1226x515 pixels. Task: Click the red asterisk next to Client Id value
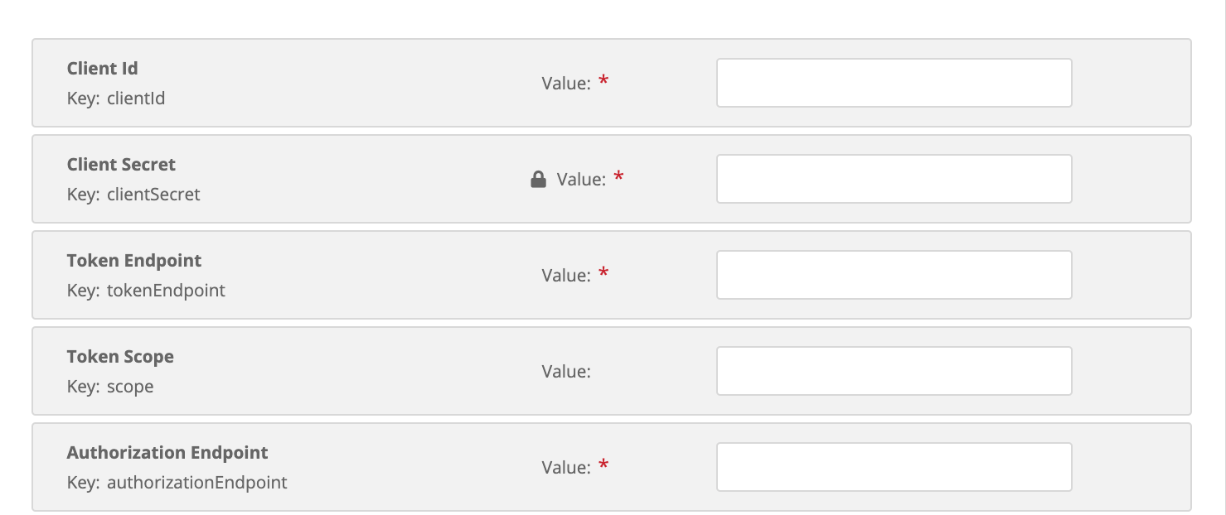pos(603,81)
